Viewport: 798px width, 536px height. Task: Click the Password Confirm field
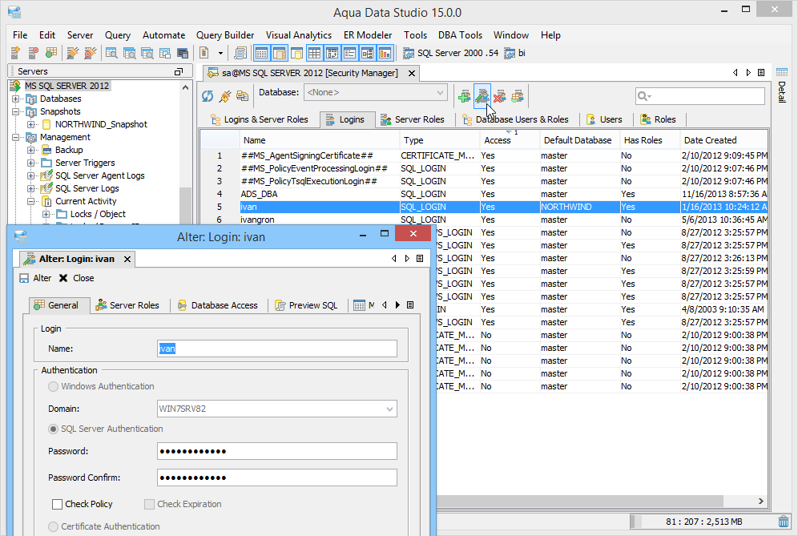pos(277,478)
